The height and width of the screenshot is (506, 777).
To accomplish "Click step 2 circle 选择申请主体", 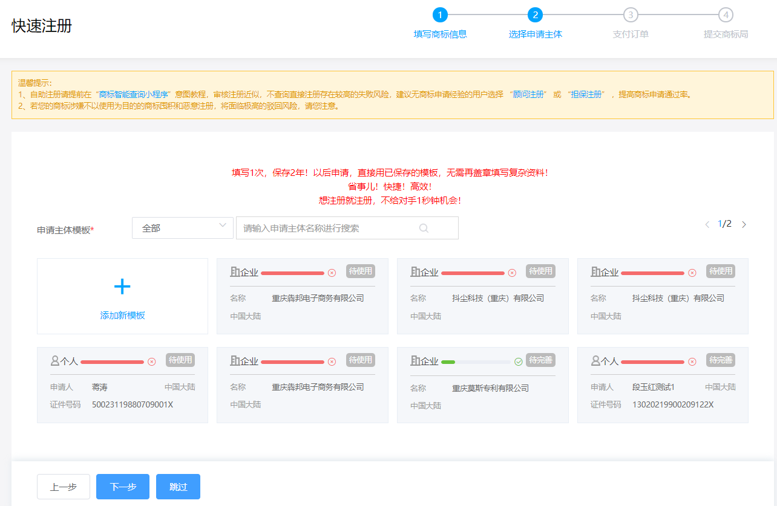I will tap(535, 15).
